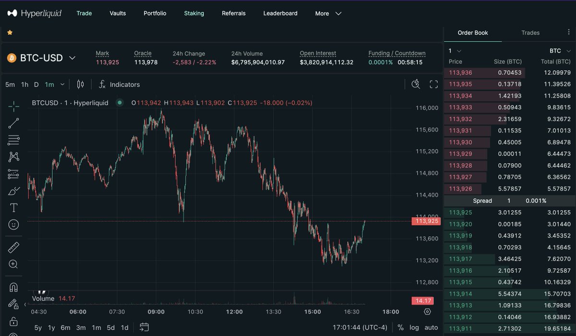The image size is (576, 336).
Task: Toggle stay in drawing mode pencil-lock
Action: pyautogui.click(x=13, y=304)
